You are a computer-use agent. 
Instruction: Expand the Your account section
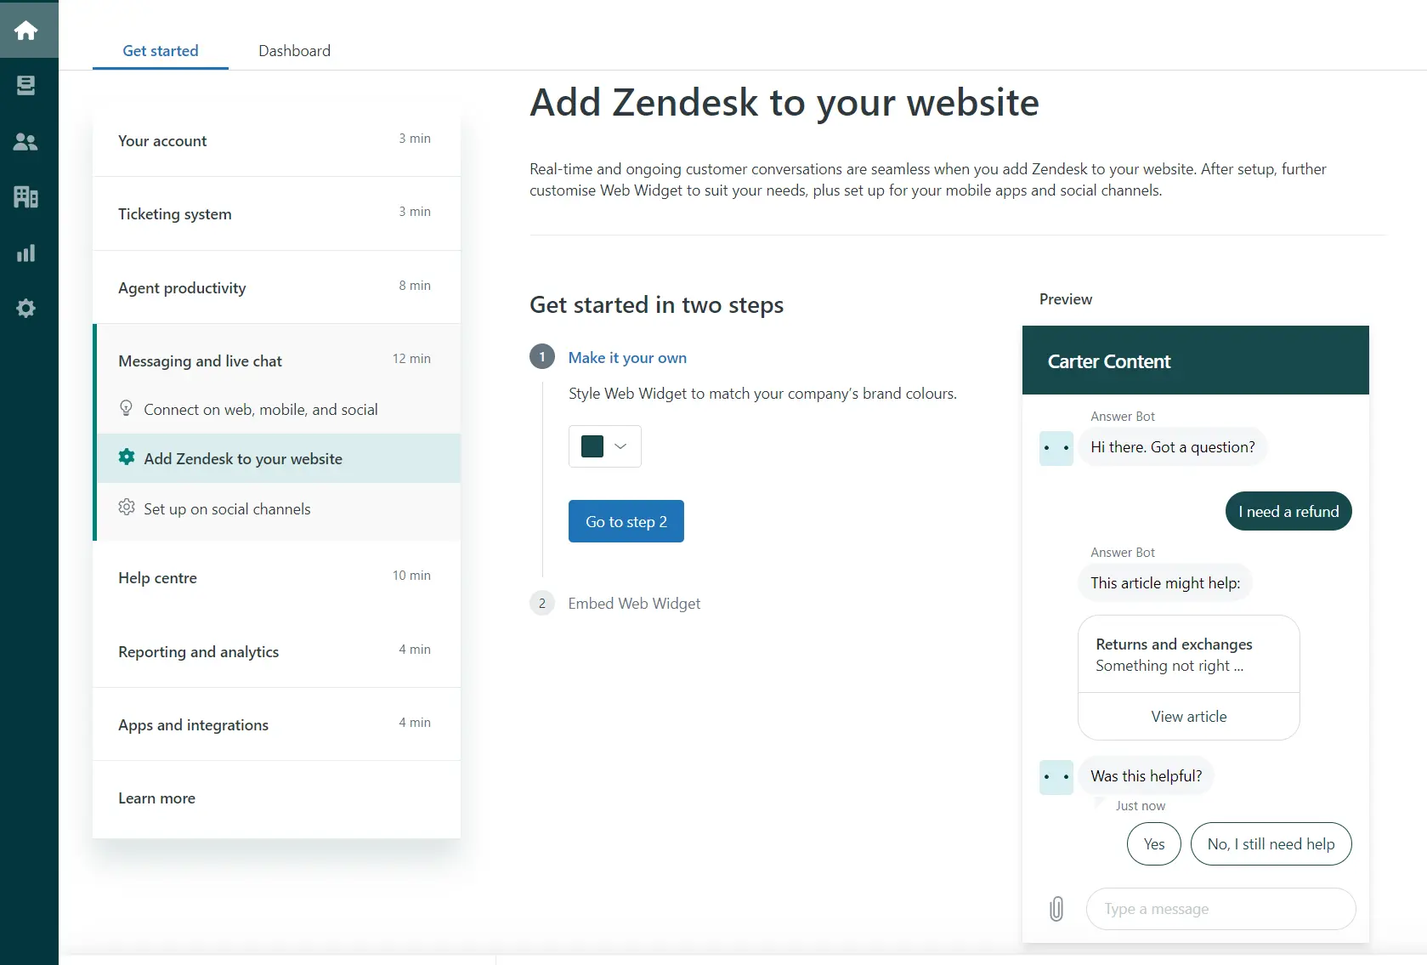coord(275,141)
